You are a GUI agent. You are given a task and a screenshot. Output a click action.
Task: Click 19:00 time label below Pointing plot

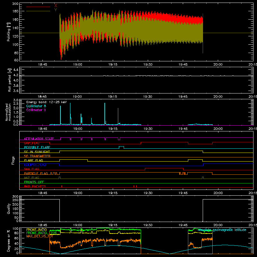pos(78,65)
